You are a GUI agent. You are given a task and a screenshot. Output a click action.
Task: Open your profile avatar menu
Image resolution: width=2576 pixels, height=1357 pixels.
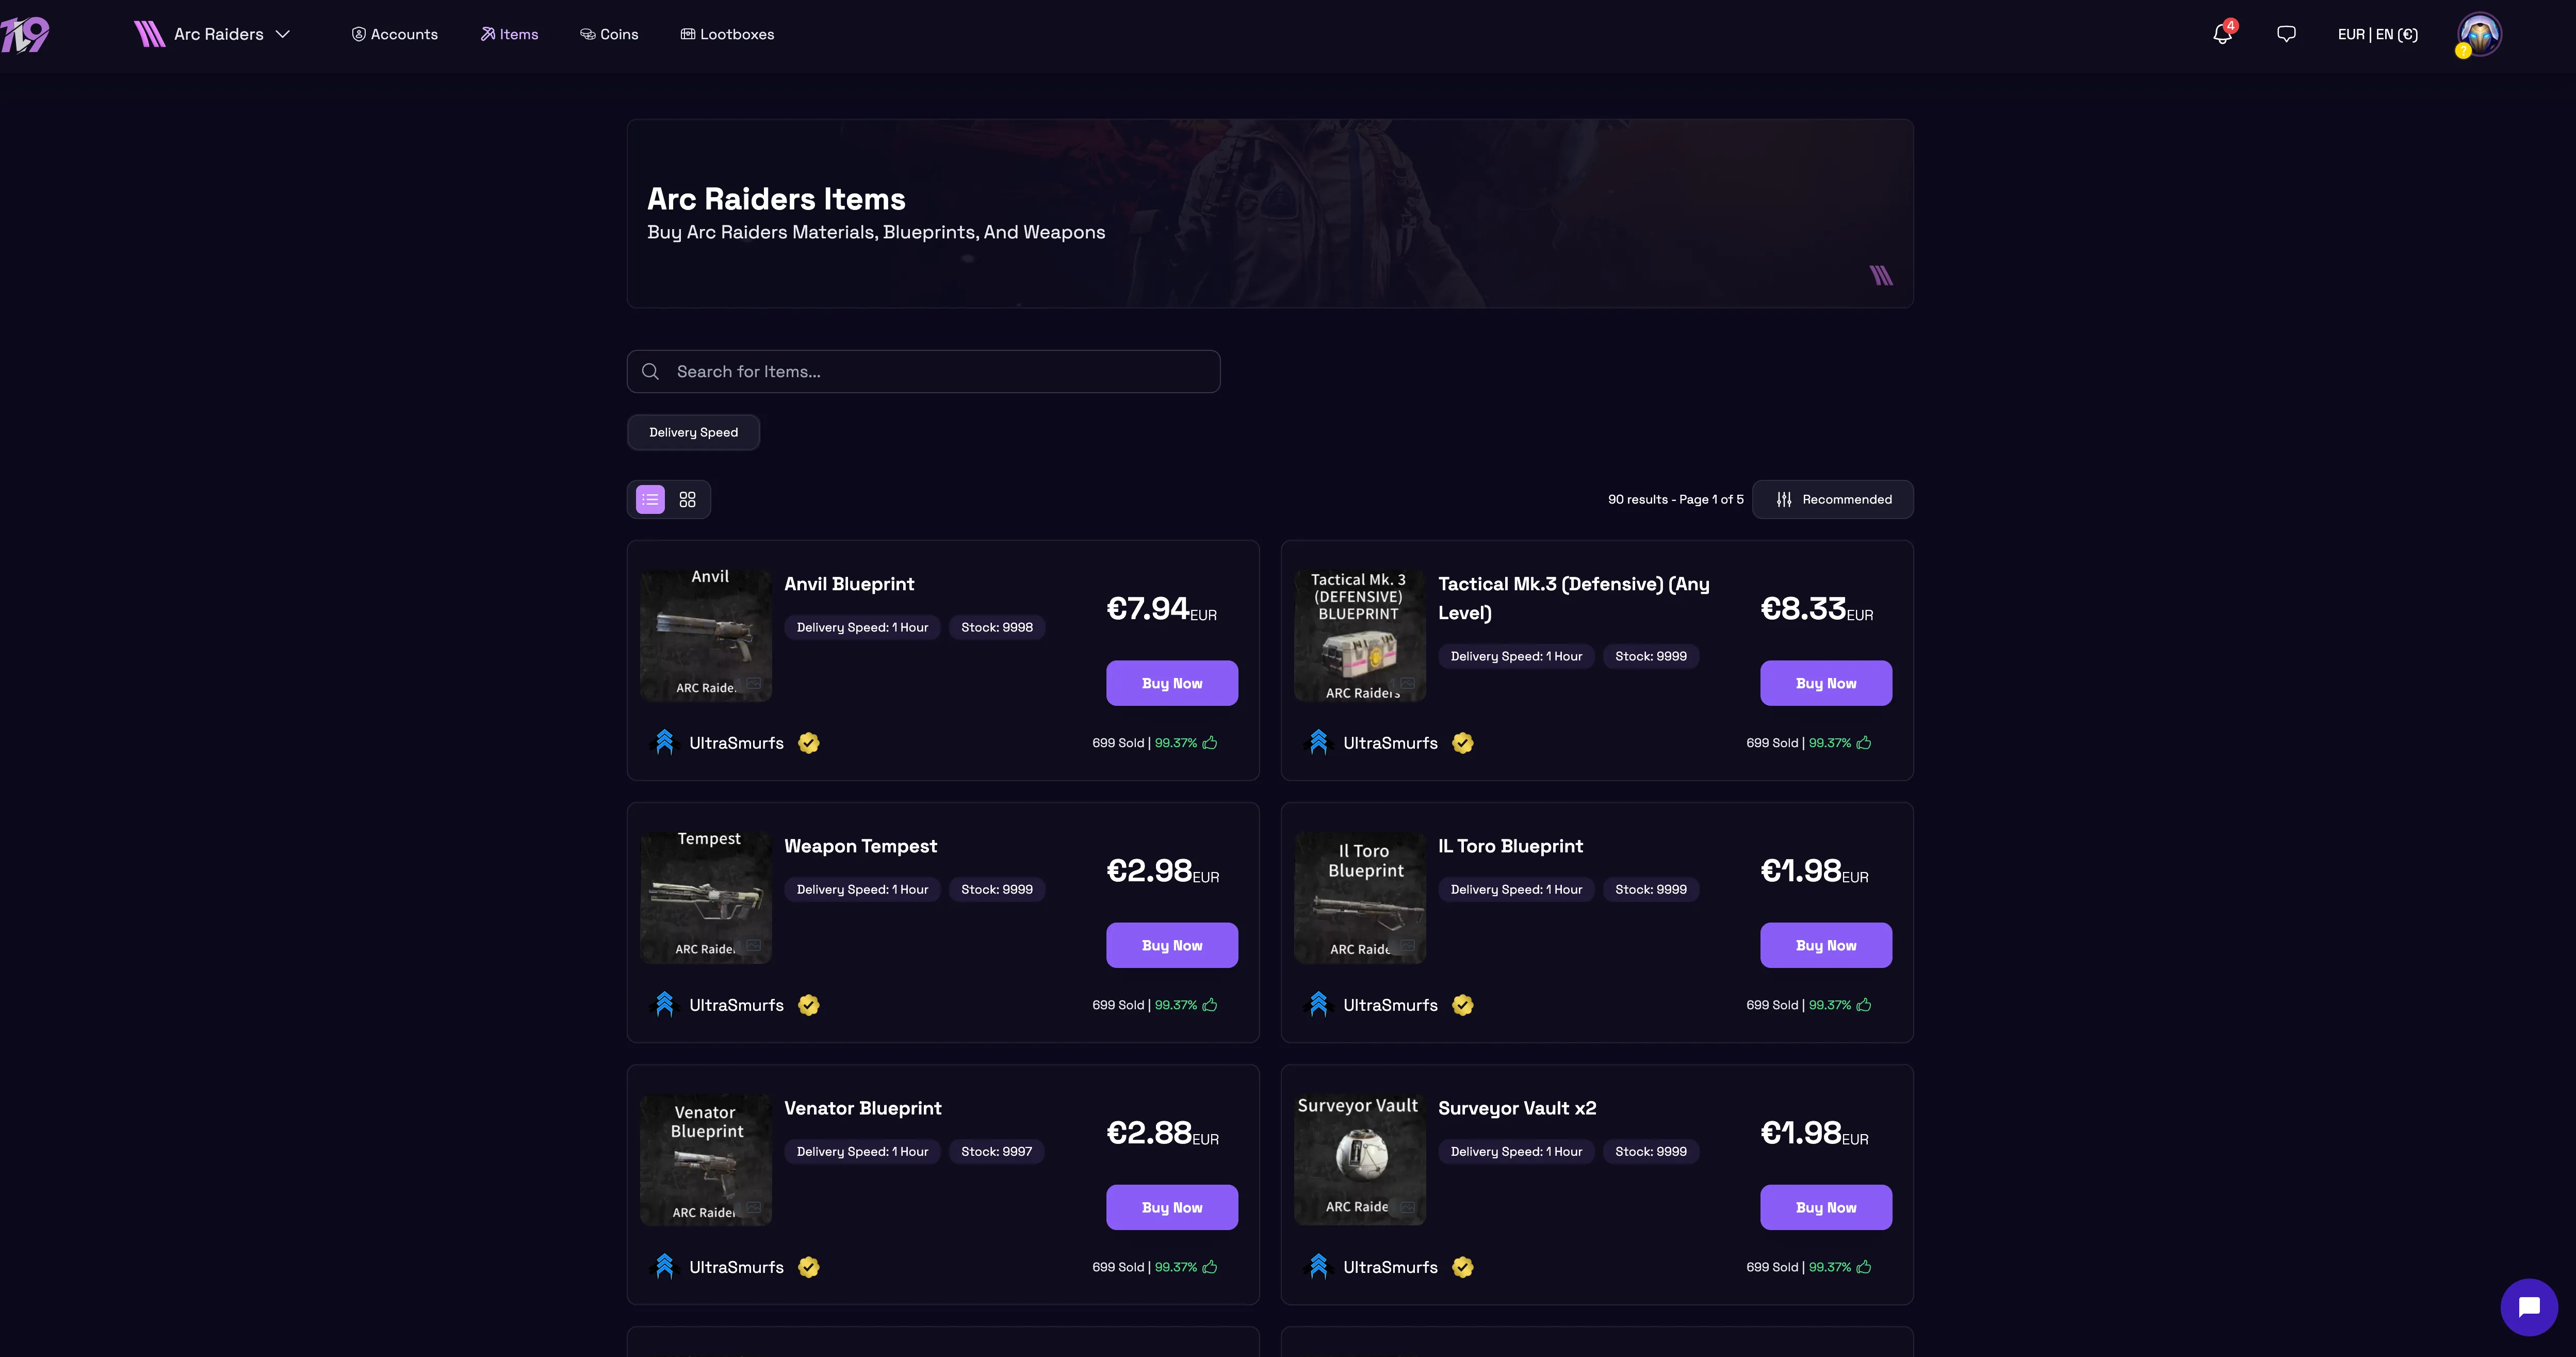tap(2477, 33)
